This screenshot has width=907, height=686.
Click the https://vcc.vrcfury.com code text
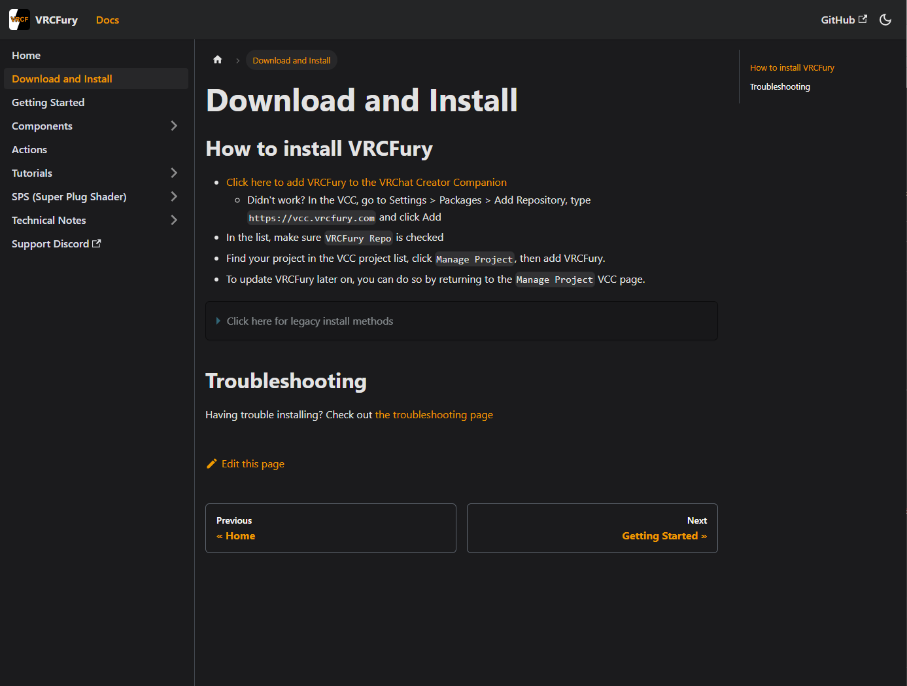coord(312,218)
